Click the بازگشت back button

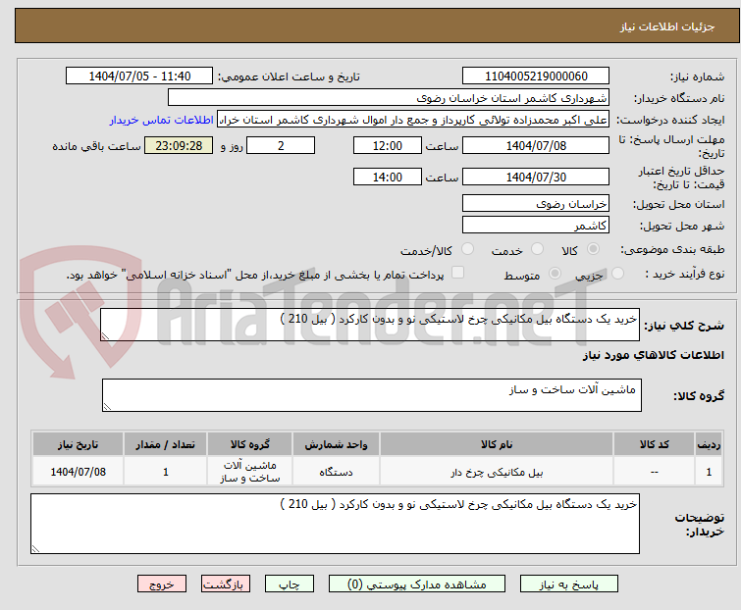tap(226, 585)
